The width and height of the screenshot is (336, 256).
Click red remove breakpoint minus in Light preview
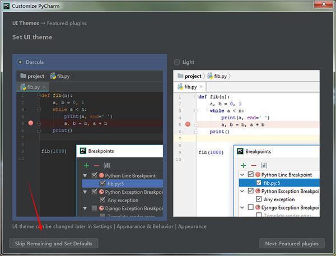coord(254,165)
